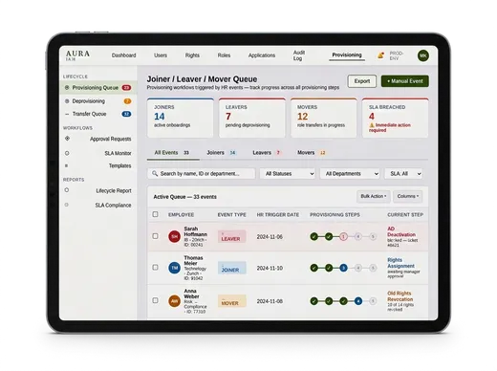Switch to the All Events tab
The width and height of the screenshot is (497, 371).
pos(172,153)
